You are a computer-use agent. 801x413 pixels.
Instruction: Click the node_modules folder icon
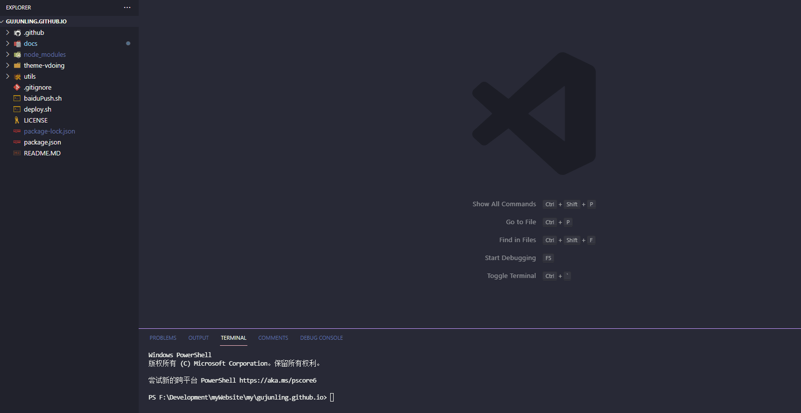click(17, 55)
